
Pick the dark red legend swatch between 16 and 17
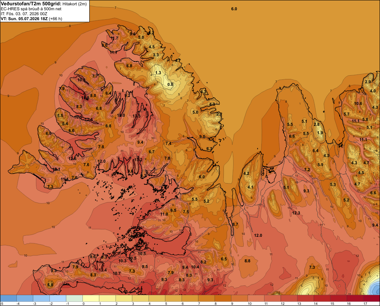(355, 298)
